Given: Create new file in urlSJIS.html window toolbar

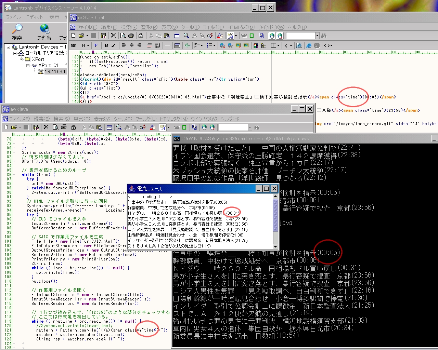Looking at the screenshot, I should (x=74, y=36).
